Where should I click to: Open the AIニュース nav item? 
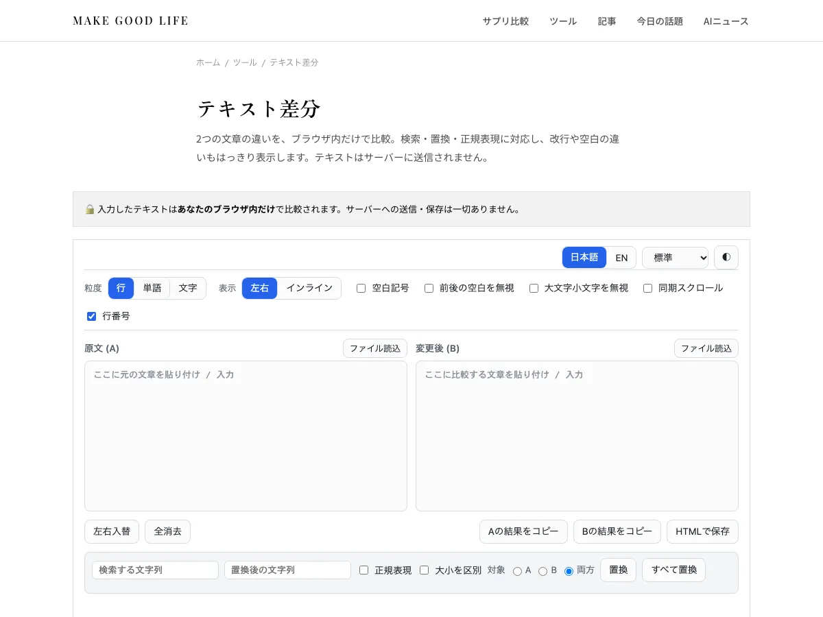726,21
